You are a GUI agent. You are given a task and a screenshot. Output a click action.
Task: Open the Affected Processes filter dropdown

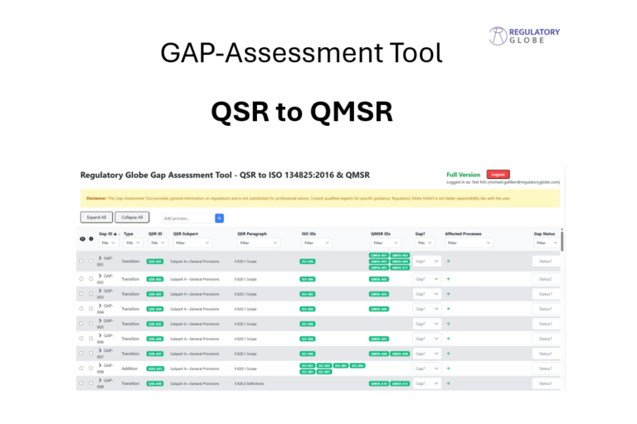[x=469, y=243]
